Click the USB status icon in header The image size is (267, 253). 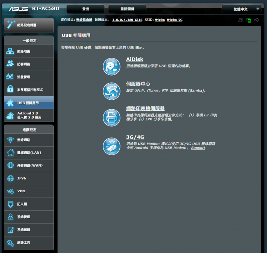(257, 20)
